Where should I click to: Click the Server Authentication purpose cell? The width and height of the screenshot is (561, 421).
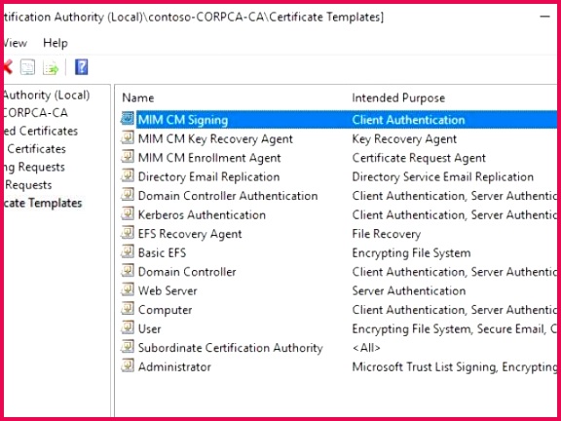[x=409, y=290]
